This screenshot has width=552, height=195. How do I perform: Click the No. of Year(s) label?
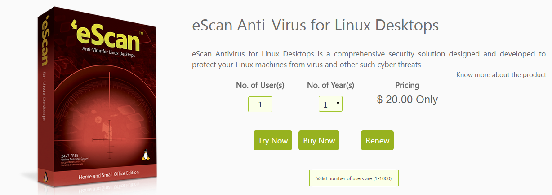point(330,85)
